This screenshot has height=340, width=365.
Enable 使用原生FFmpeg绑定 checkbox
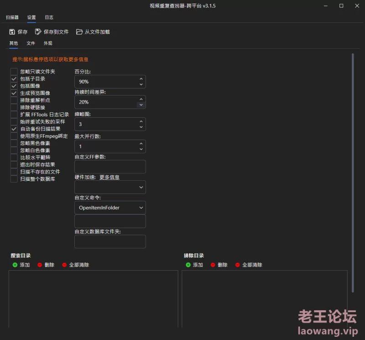tap(14, 136)
